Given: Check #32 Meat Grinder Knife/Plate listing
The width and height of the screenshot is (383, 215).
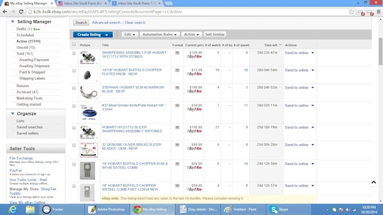Looking at the screenshot, I should point(74,106).
